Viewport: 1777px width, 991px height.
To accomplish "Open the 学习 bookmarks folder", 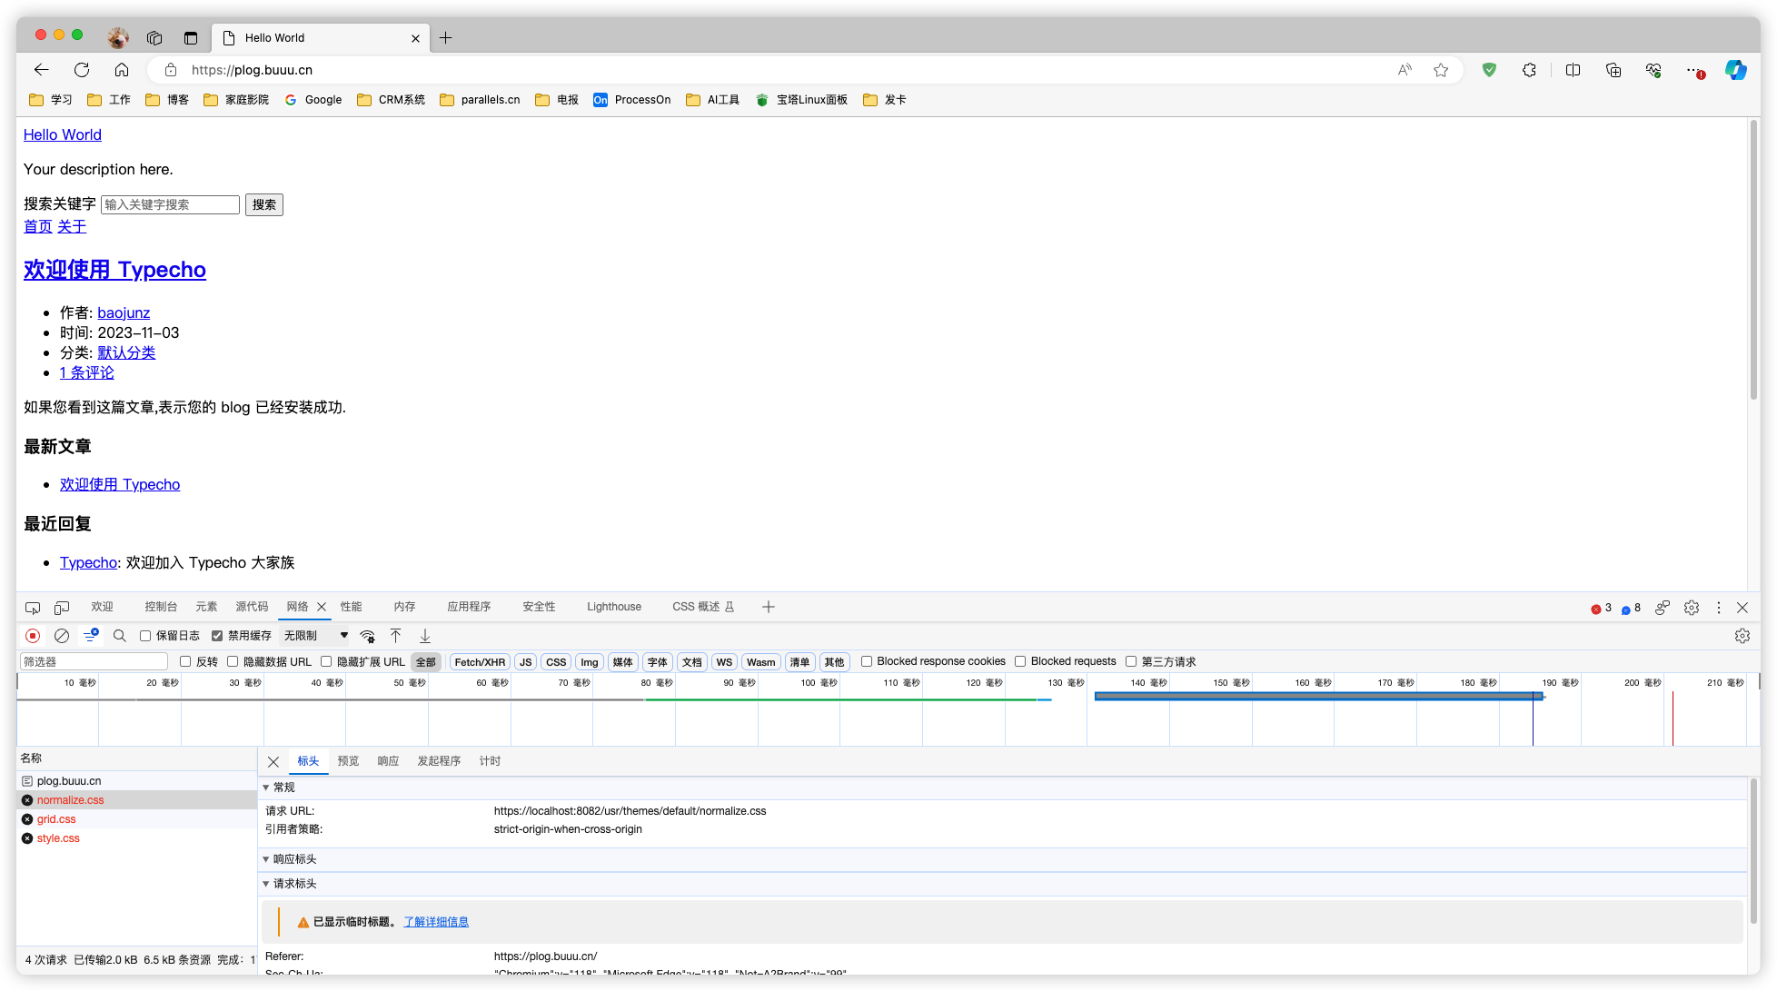I will [51, 100].
